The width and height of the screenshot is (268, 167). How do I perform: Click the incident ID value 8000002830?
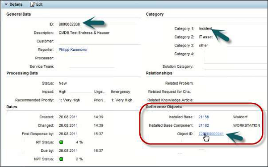click(x=69, y=24)
